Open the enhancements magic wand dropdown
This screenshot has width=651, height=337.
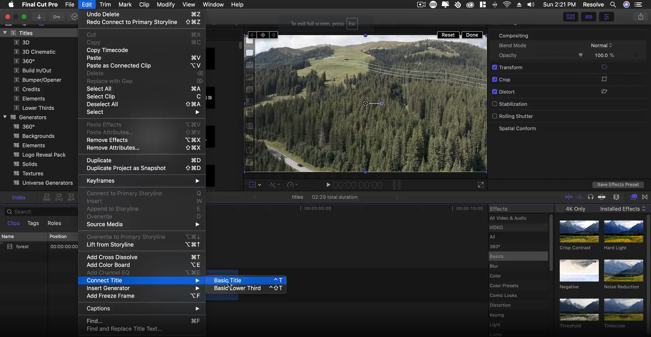pyautogui.click(x=274, y=185)
